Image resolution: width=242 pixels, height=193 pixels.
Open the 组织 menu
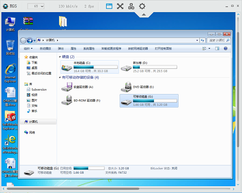[28, 48]
